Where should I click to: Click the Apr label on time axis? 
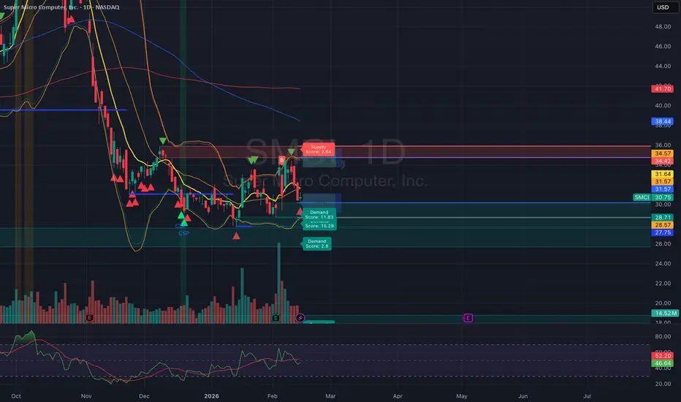click(x=397, y=396)
